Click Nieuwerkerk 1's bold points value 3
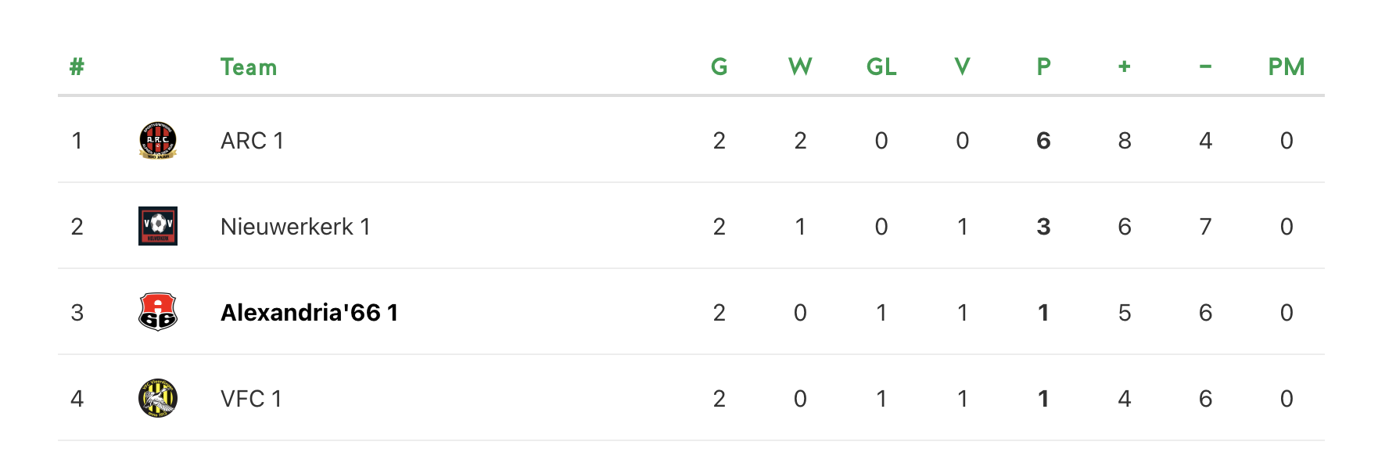1378x463 pixels. [x=1043, y=227]
